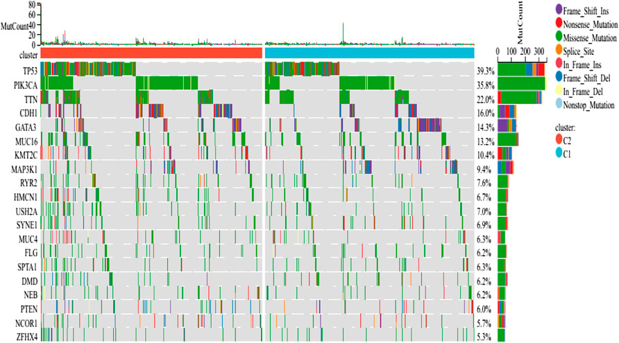
Task: Click the TP53 stacked bar in right barplot
Action: pos(521,69)
